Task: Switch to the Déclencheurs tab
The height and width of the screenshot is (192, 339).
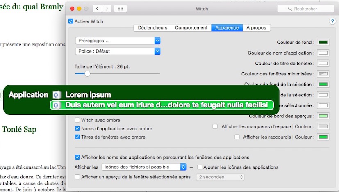Action: pyautogui.click(x=152, y=28)
